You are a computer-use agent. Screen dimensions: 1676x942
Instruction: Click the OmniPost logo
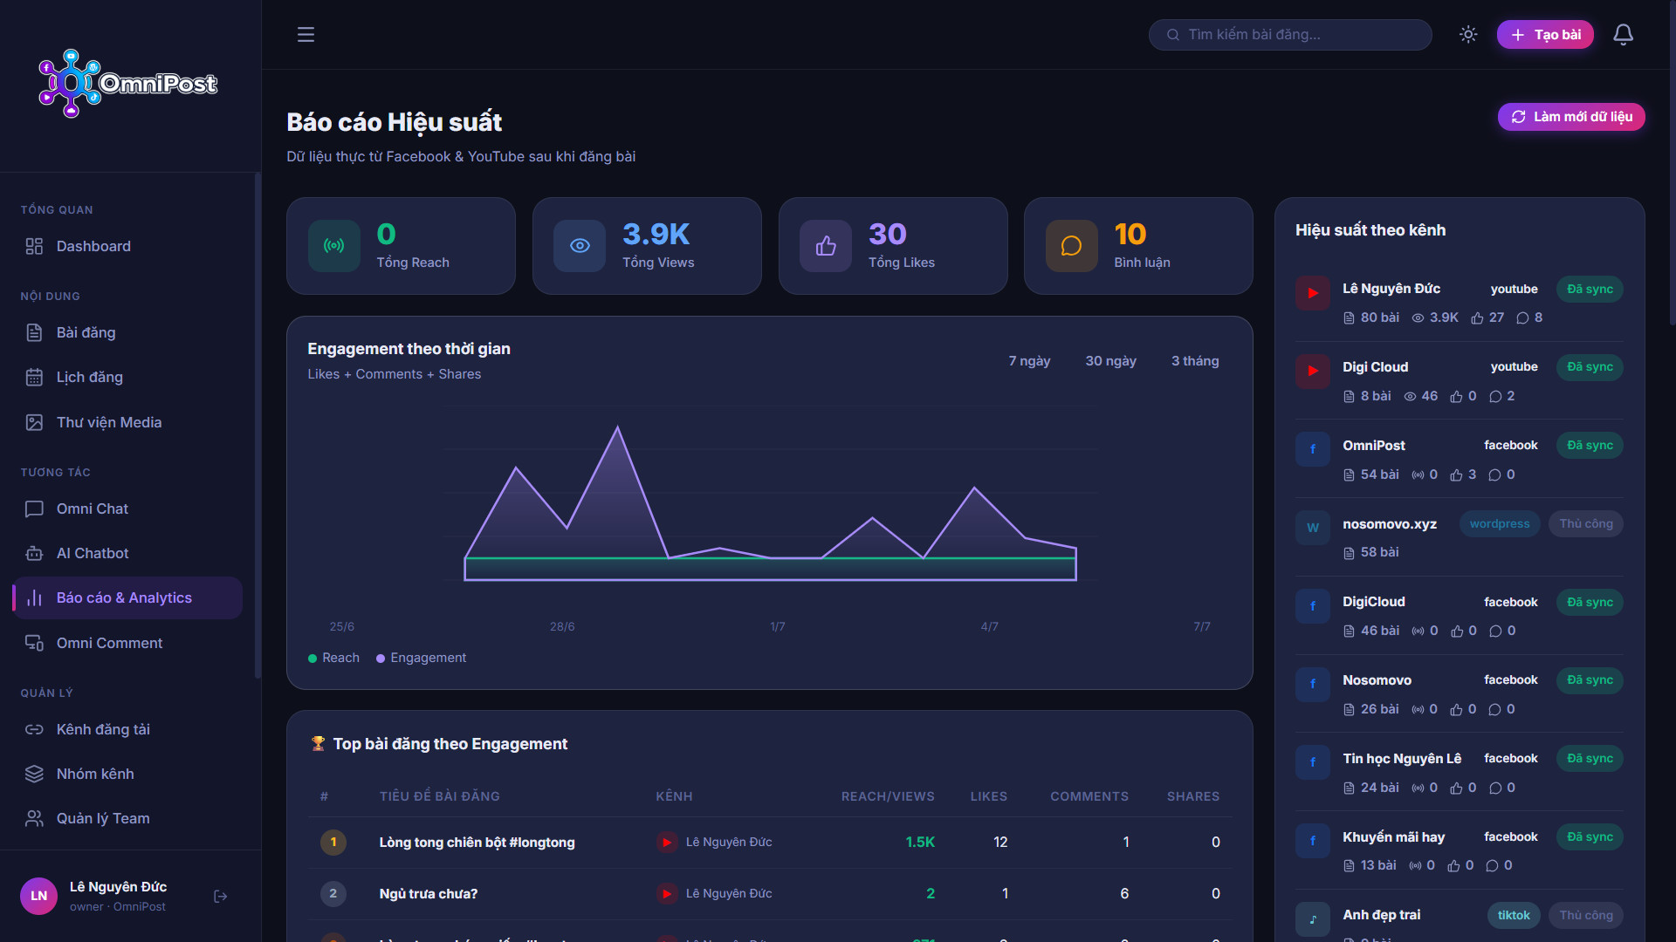pos(128,84)
